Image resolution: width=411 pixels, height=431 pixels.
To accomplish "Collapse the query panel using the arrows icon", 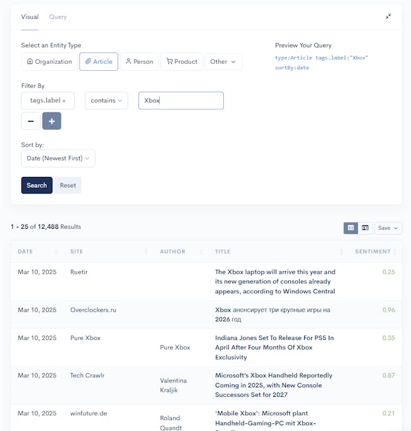I will pos(388,16).
